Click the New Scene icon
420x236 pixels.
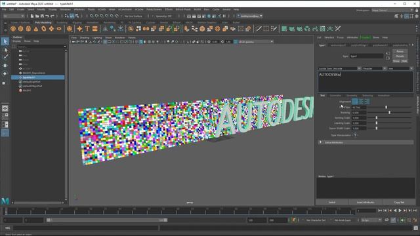[32, 16]
